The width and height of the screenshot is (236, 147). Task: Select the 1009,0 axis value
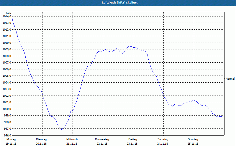pyautogui.click(x=7, y=49)
